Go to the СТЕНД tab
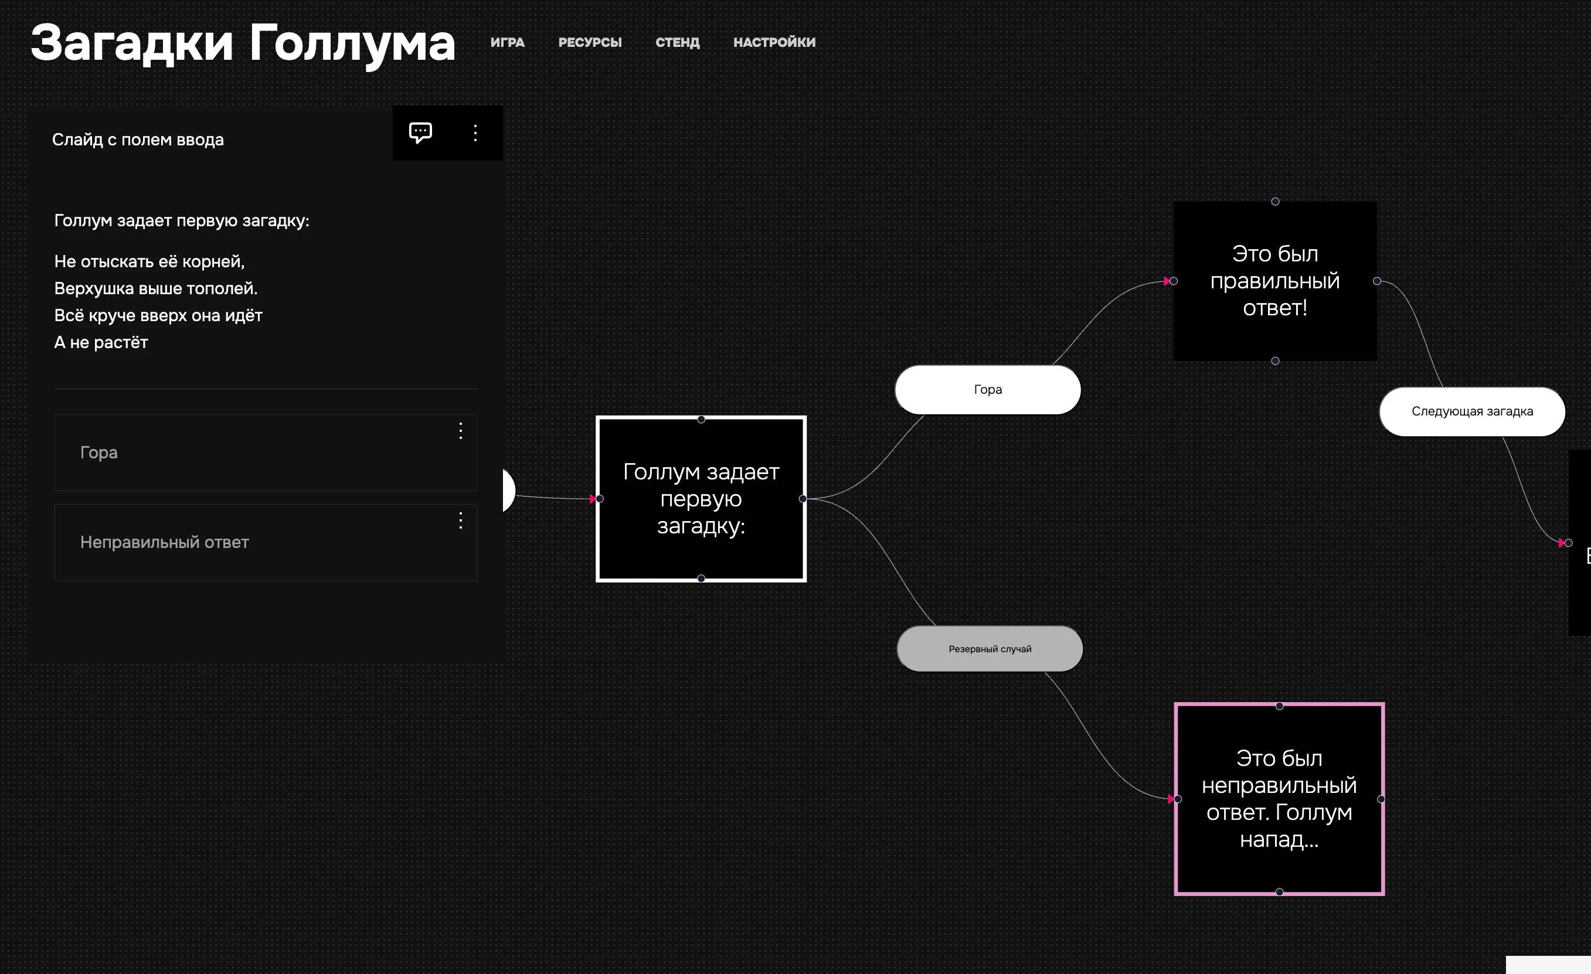 (x=677, y=43)
